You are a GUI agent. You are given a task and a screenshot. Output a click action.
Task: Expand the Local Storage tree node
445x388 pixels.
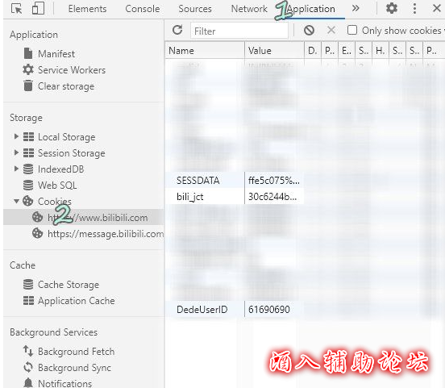point(16,136)
